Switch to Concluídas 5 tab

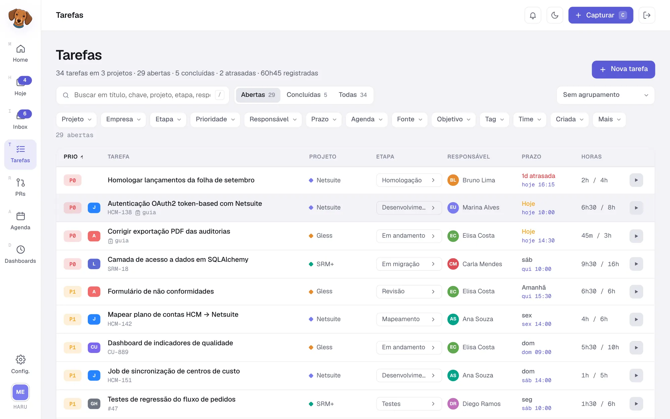pyautogui.click(x=307, y=95)
